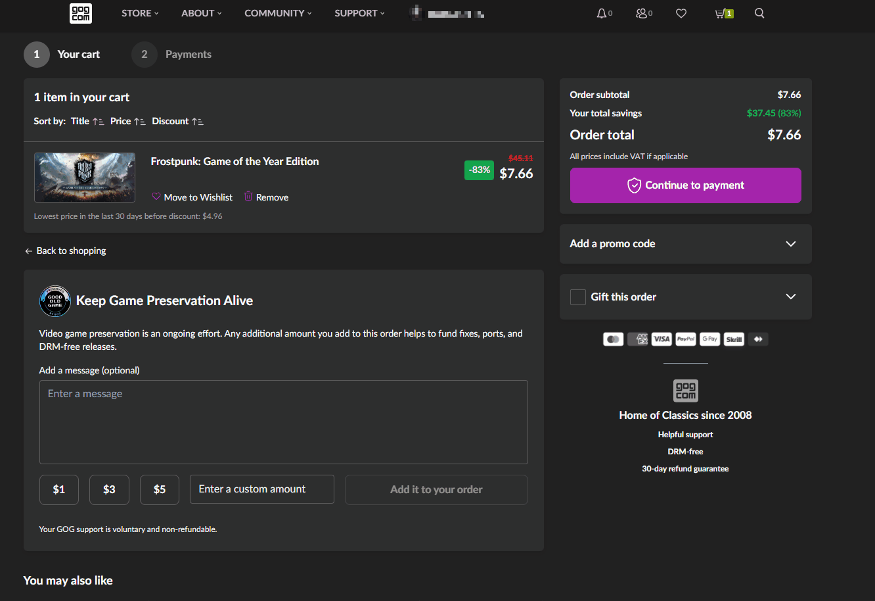Screen dimensions: 875x601
Task: Select the $5 donation amount
Action: (160, 490)
